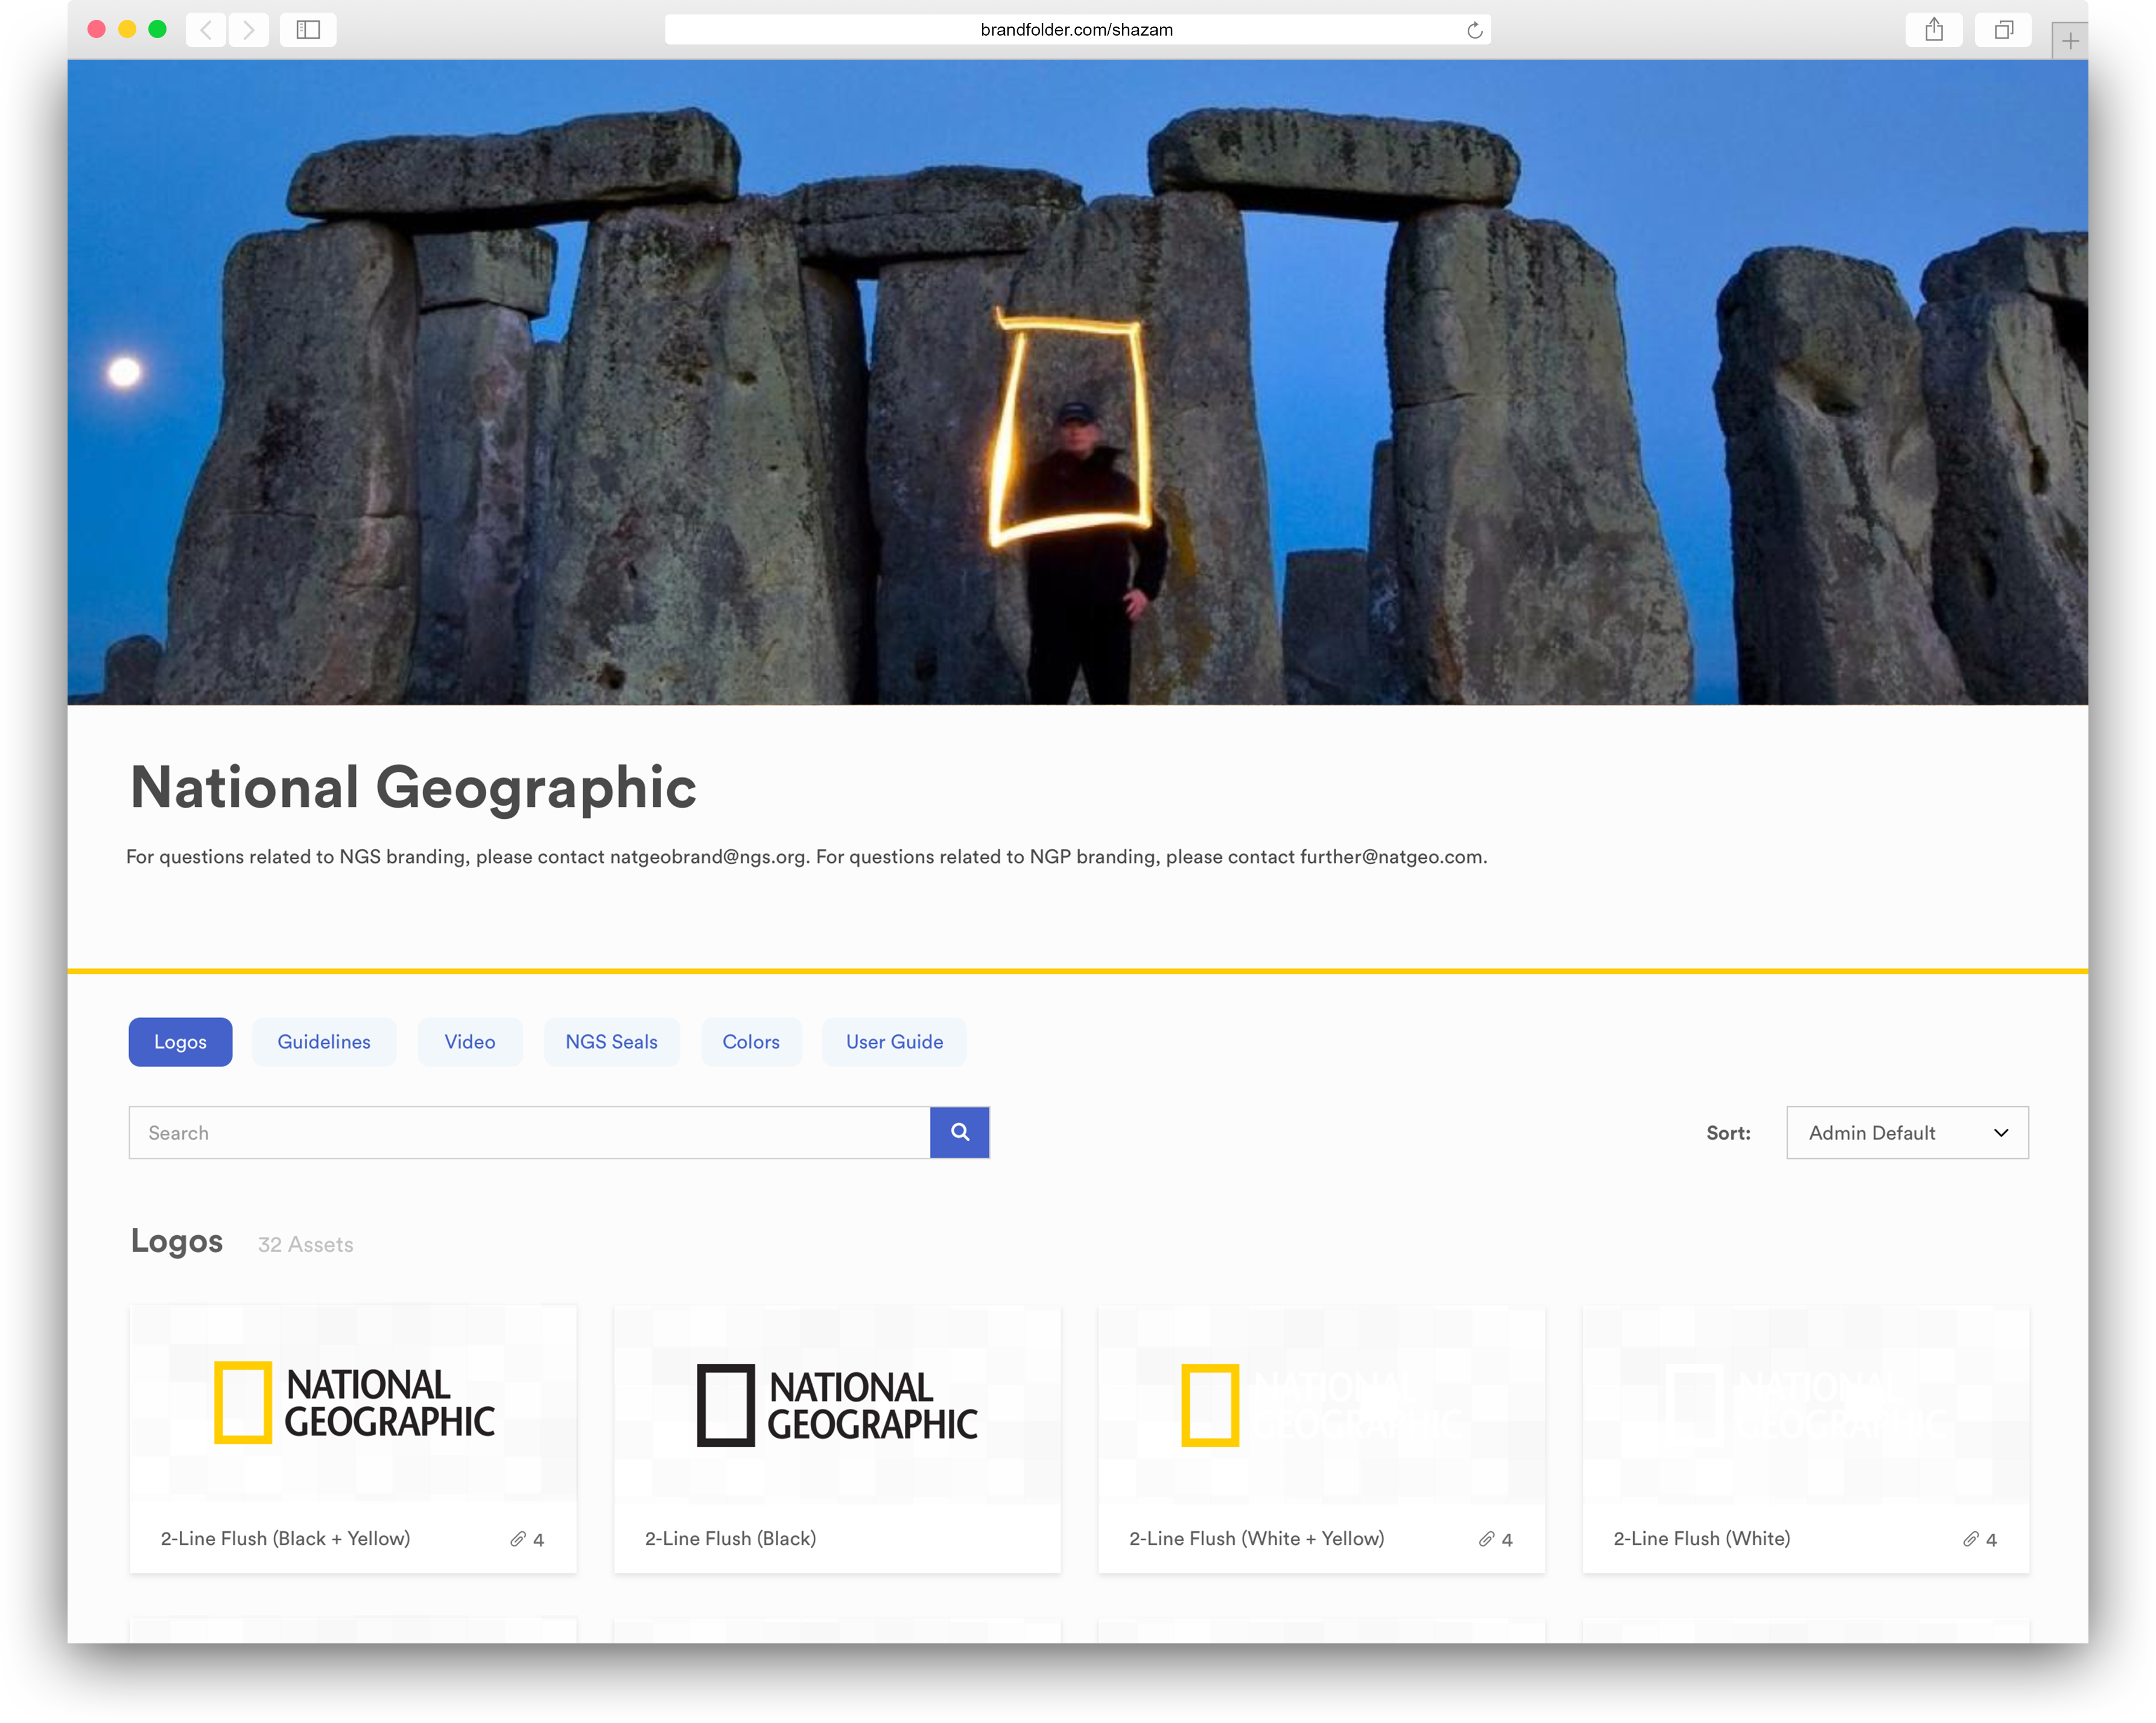Image resolution: width=2156 pixels, height=1723 pixels.
Task: Click the '2-Line Flush (White)' title
Action: tap(1702, 1538)
